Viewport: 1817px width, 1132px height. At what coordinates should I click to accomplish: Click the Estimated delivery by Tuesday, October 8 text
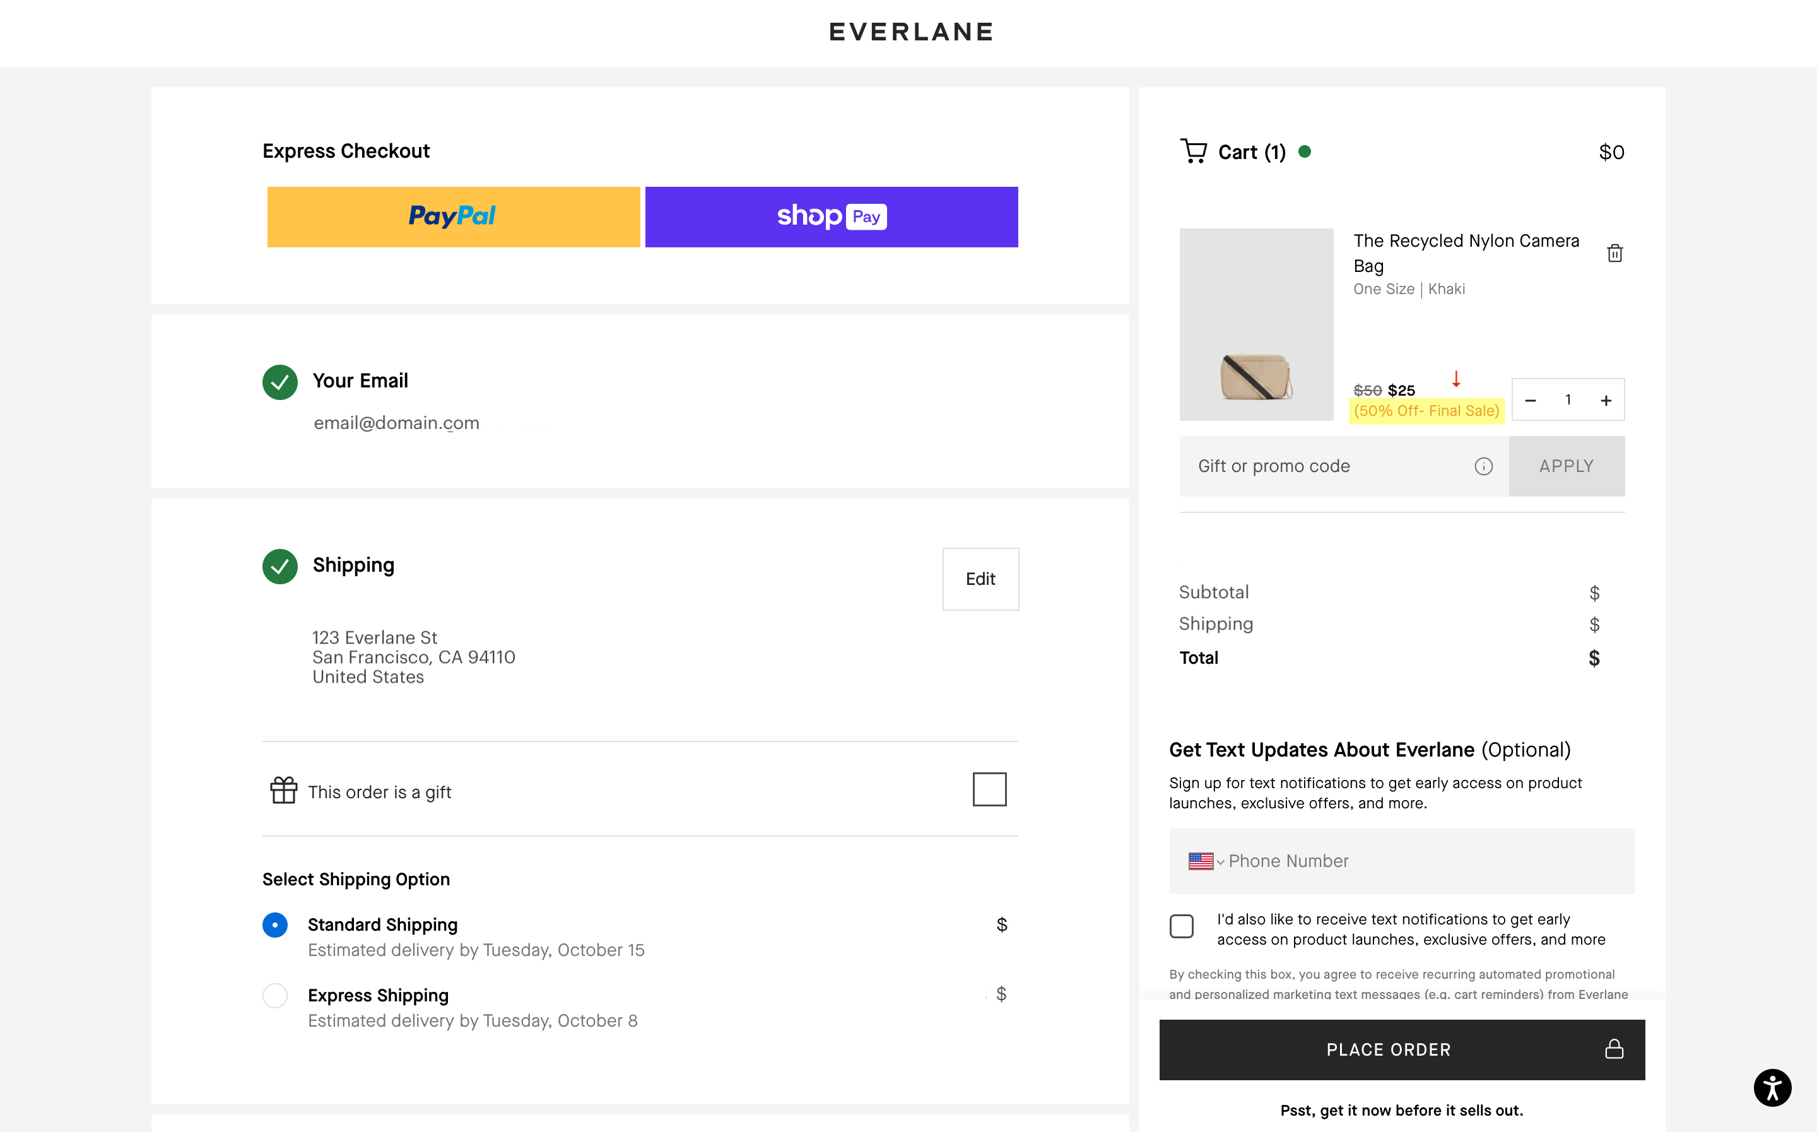point(473,1021)
